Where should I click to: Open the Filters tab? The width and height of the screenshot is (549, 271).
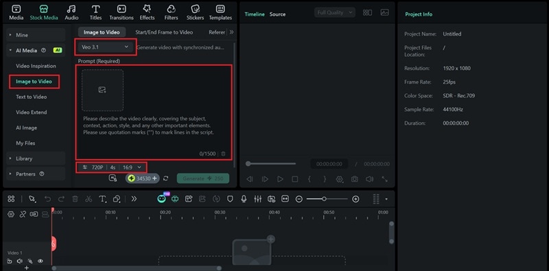tap(171, 12)
